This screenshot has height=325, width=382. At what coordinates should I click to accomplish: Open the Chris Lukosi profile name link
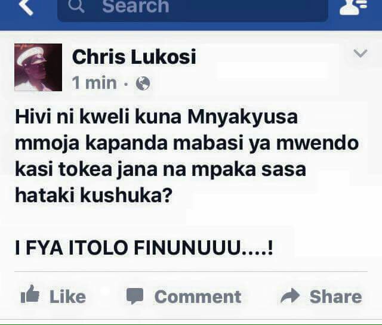click(134, 57)
